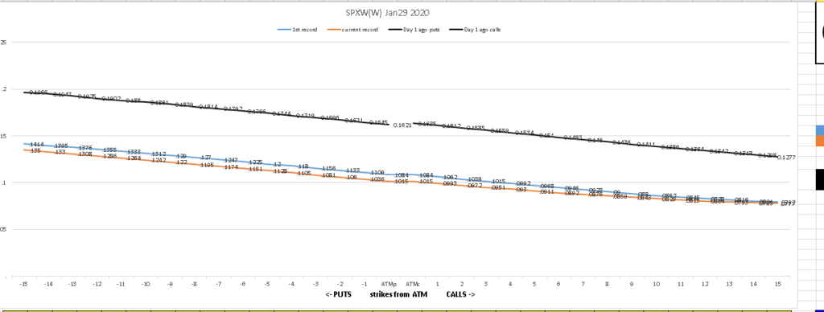
Task: Click the 13 horizontal axis label
Action: click(729, 284)
